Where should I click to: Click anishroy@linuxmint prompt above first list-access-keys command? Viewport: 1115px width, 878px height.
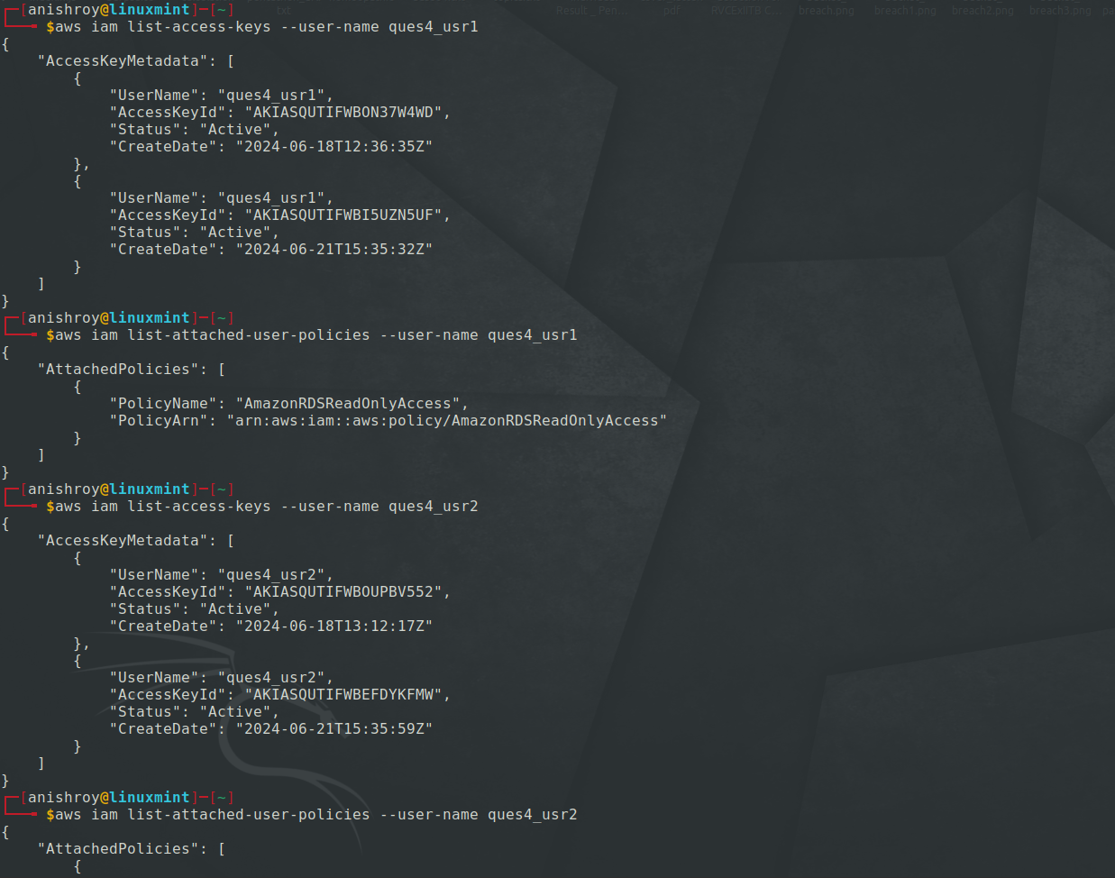(x=109, y=10)
